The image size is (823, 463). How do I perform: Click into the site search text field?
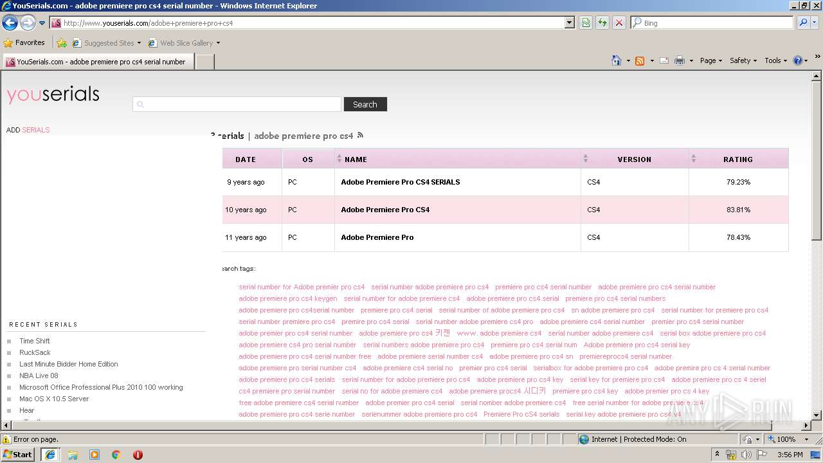[x=237, y=104]
